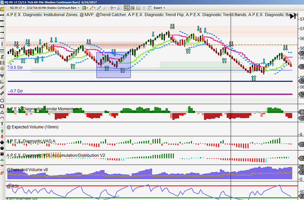Screen dimensions: 304x200
Task: Expand the cross hair cursor dropdown
Action: (115, 8)
